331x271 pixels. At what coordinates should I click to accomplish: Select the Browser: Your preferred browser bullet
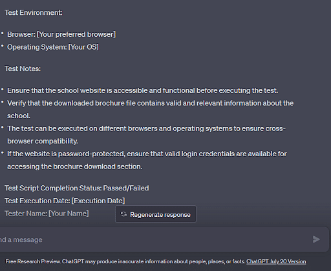click(61, 34)
